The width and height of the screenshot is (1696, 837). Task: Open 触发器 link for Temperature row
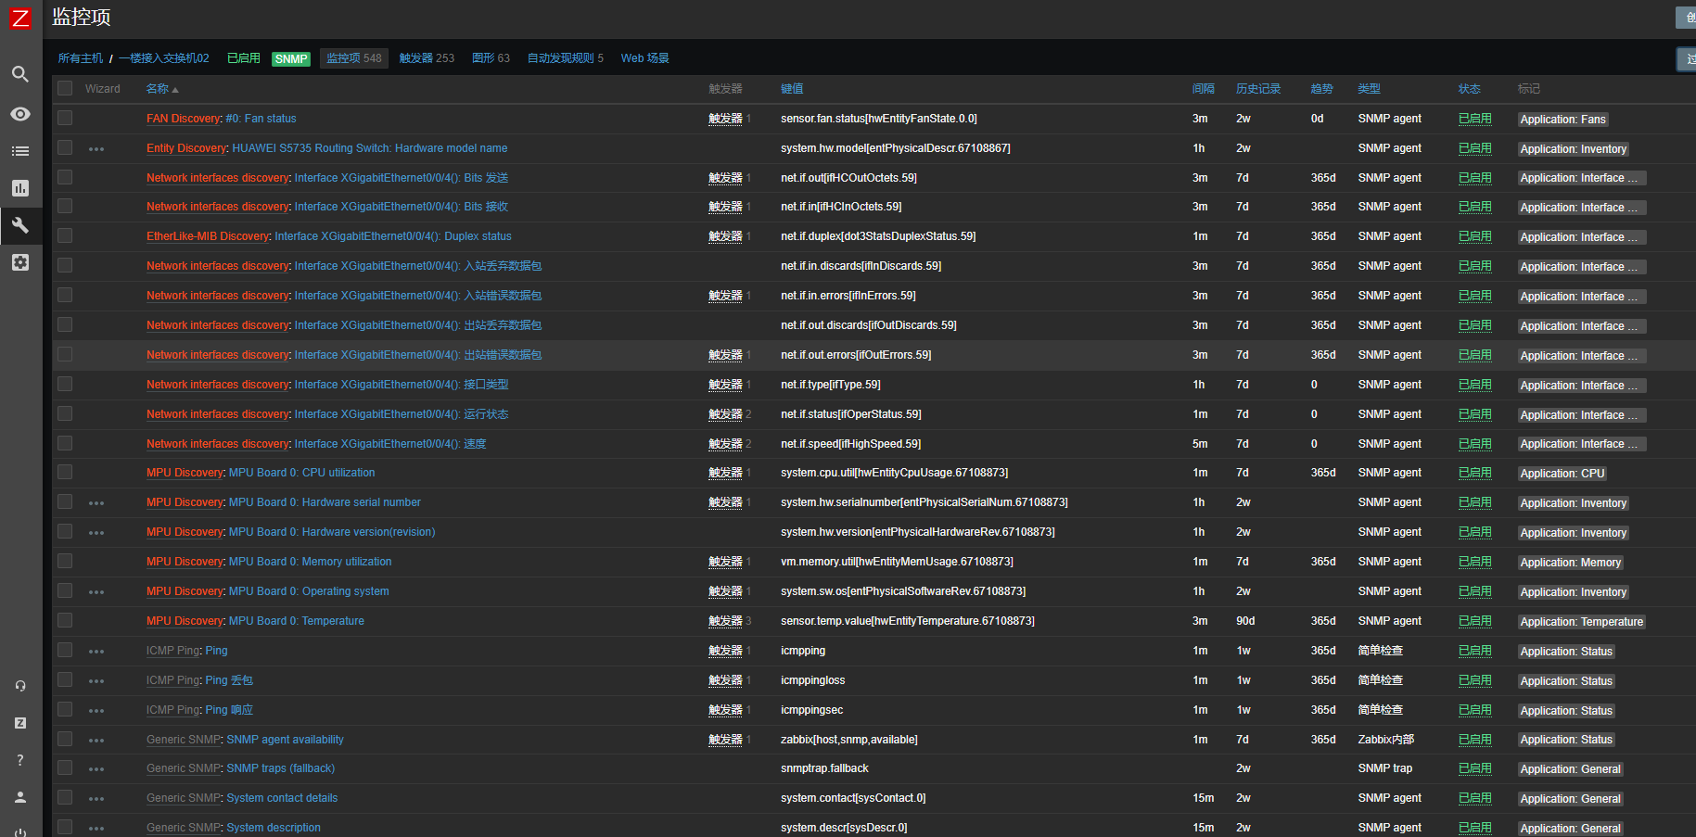725,621
